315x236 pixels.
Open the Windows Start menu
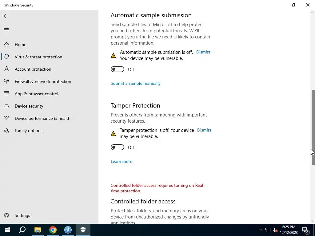7,230
